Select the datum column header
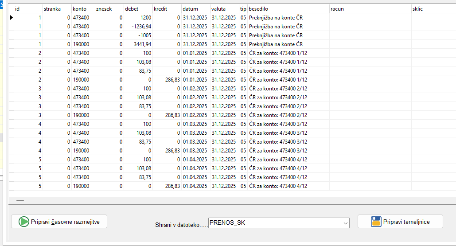This screenshot has height=246, width=456. coord(195,9)
